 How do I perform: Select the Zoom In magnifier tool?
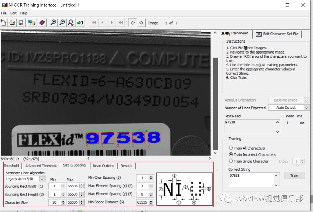tap(53, 23)
